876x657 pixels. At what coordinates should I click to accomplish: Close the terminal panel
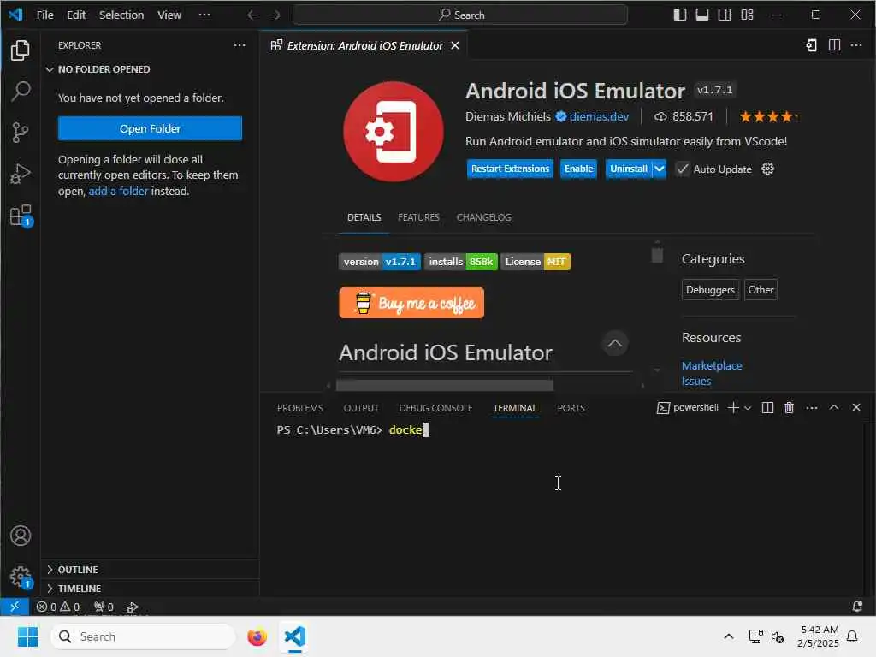855,407
